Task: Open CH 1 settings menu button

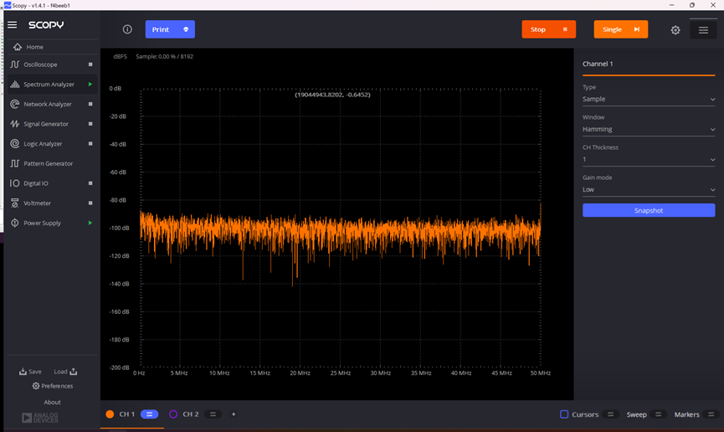Action: point(149,414)
